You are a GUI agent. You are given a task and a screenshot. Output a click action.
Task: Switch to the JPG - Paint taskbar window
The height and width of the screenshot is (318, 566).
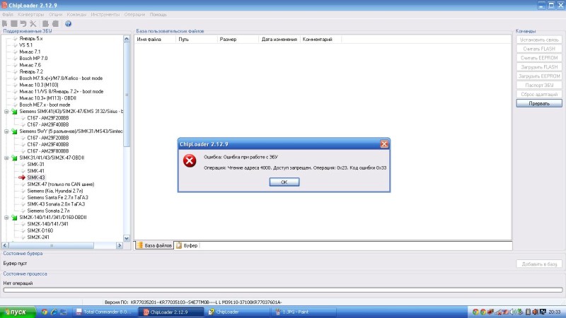[x=298, y=312]
